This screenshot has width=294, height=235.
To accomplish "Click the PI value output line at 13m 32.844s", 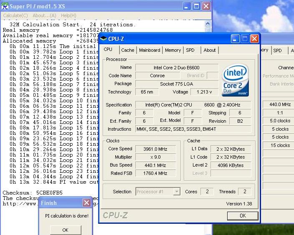I will pyautogui.click(x=54, y=182).
